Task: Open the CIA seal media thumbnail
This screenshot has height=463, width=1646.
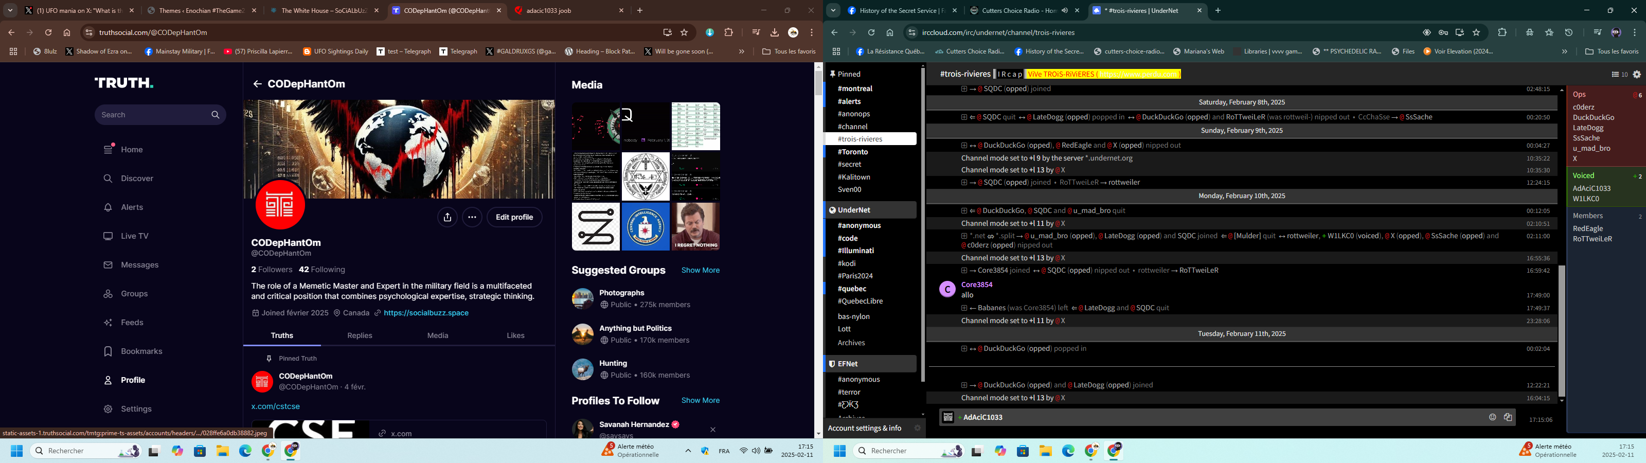Action: coord(646,227)
